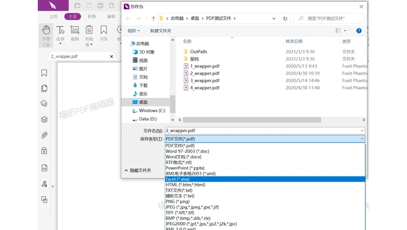Expand the Select tool dropdown arrow
This screenshot has height=230, width=407.
tap(60, 44)
